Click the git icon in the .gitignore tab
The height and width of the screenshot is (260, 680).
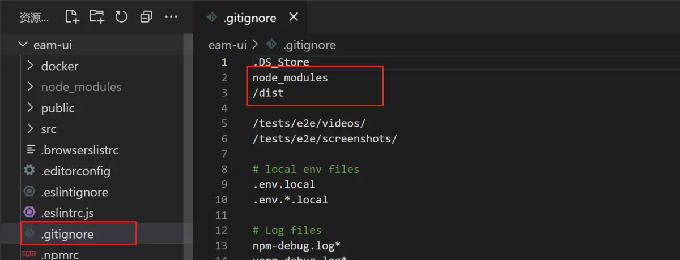212,17
